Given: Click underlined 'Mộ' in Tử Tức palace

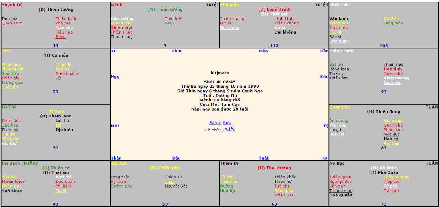Looking at the screenshot, I should (x=58, y=125).
